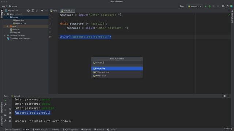
Task: Start the Debug bug icon in toolbar
Action: point(210,7)
